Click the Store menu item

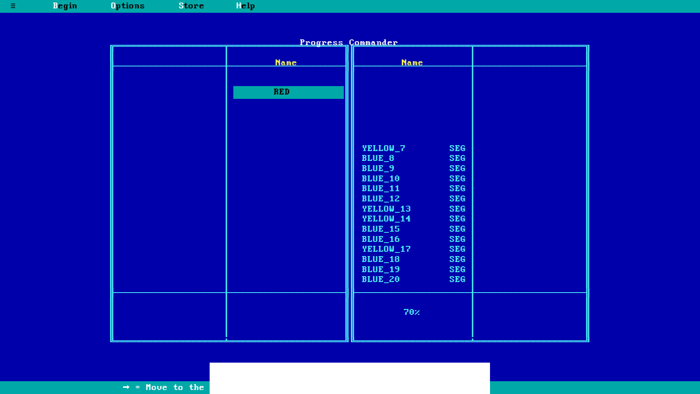pos(190,6)
